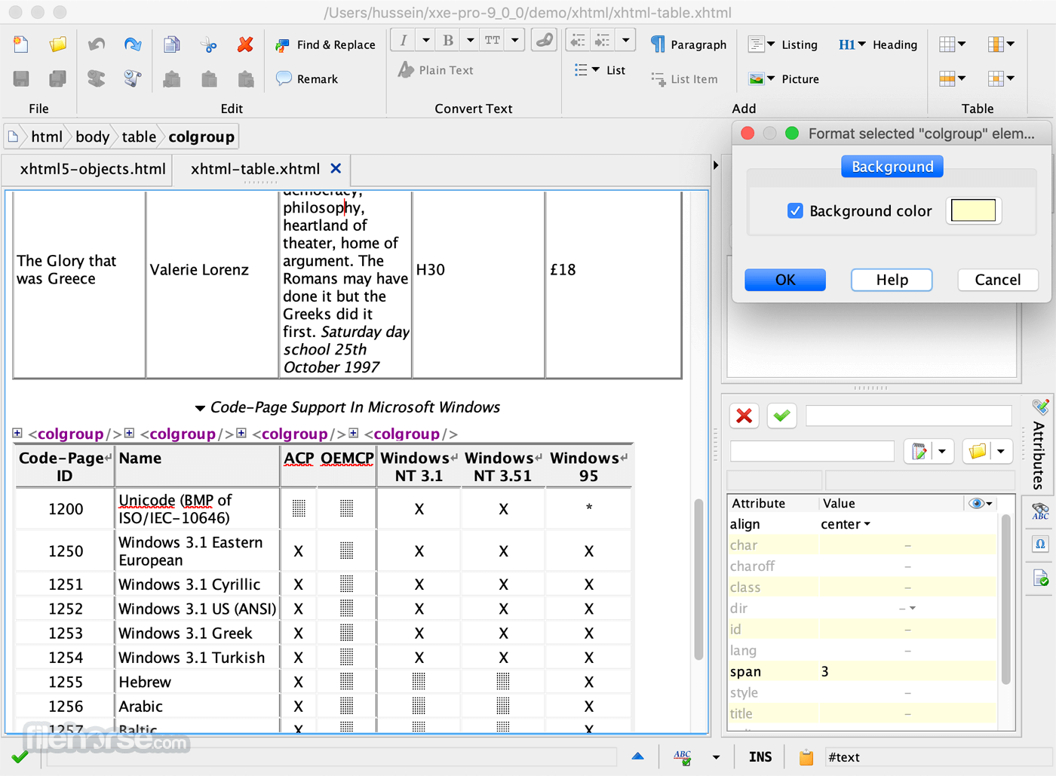Open the document validation check tool
This screenshot has height=776, width=1056.
pos(1040,578)
